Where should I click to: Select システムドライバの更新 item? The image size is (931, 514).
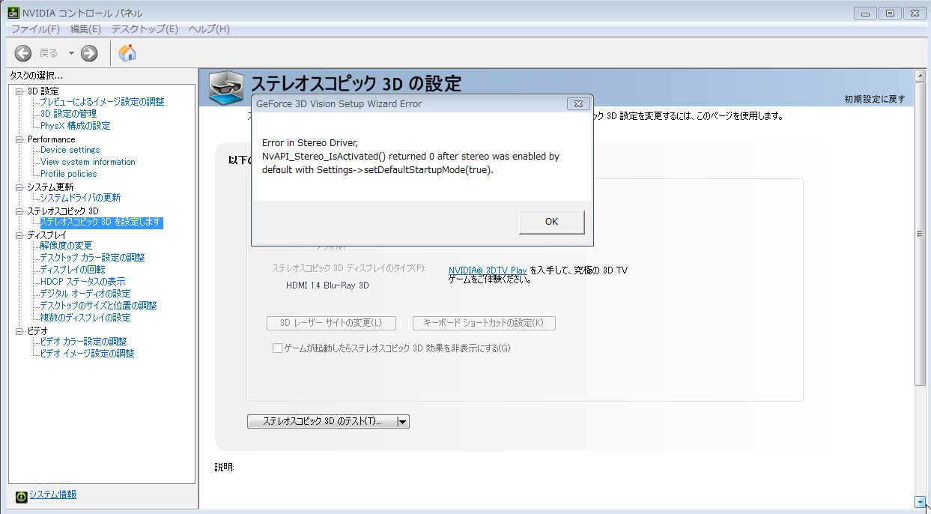click(x=80, y=198)
